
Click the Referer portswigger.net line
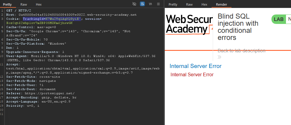(x=40, y=93)
